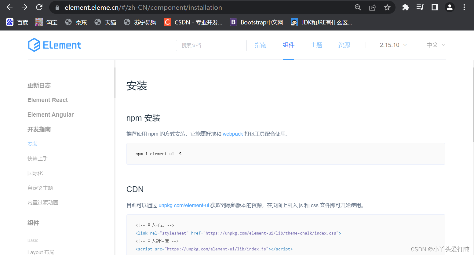Open 更新日志 in the sidebar
474x255 pixels.
[39, 86]
